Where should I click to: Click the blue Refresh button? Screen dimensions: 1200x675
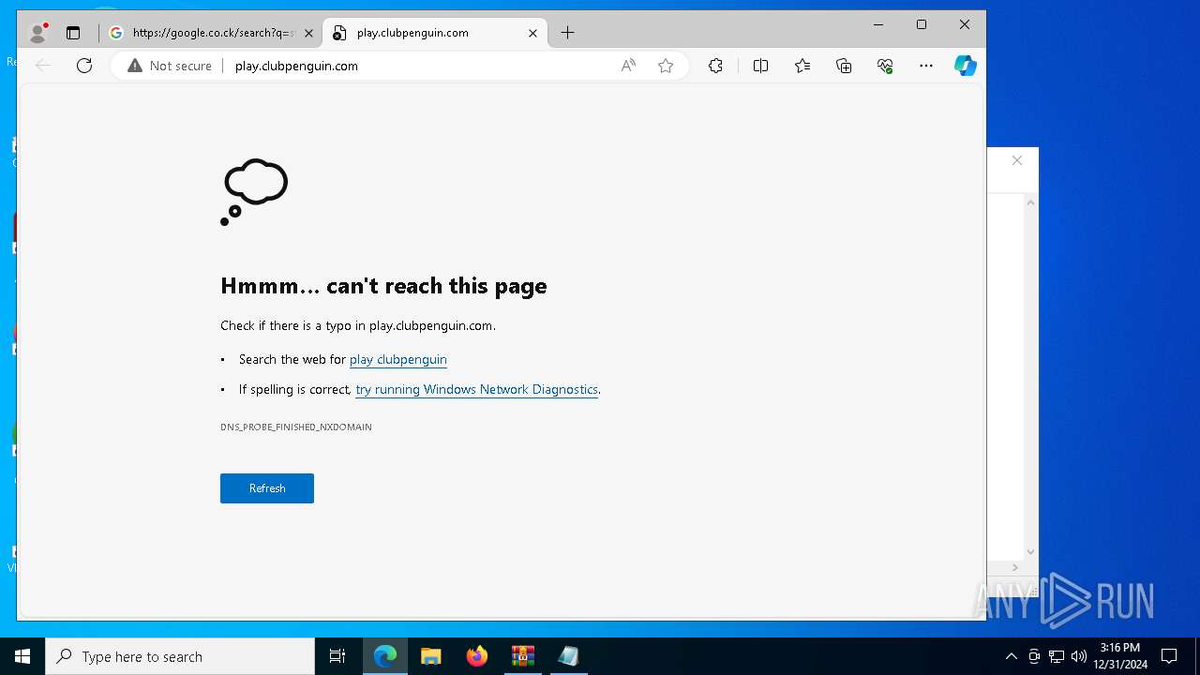coord(267,488)
